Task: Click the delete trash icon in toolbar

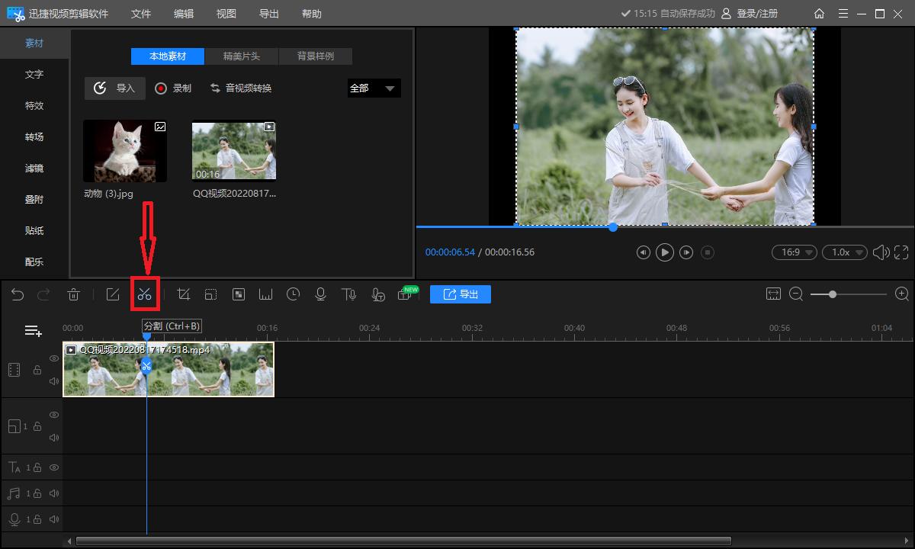Action: 73,294
